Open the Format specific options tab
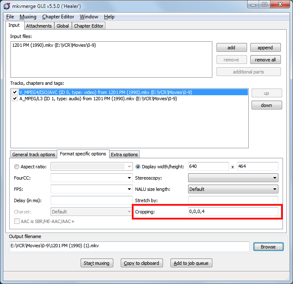The width and height of the screenshot is (293, 284). click(x=83, y=154)
